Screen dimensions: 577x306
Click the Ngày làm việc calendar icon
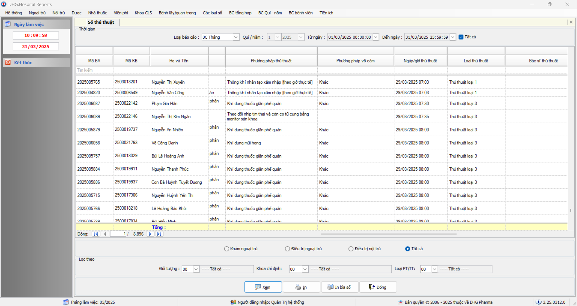pyautogui.click(x=8, y=24)
